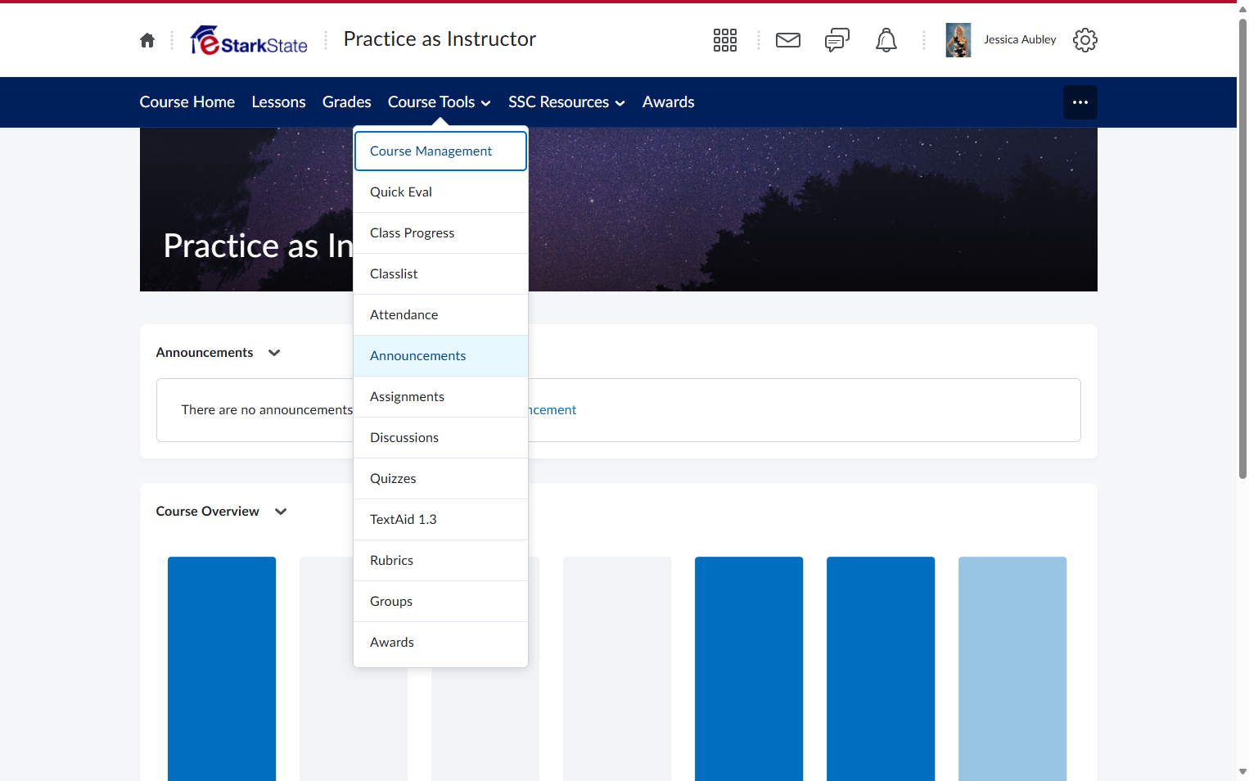Screen dimensions: 1249x781
Task: Select Attendance in the Course Tools menu
Action: 440,315
